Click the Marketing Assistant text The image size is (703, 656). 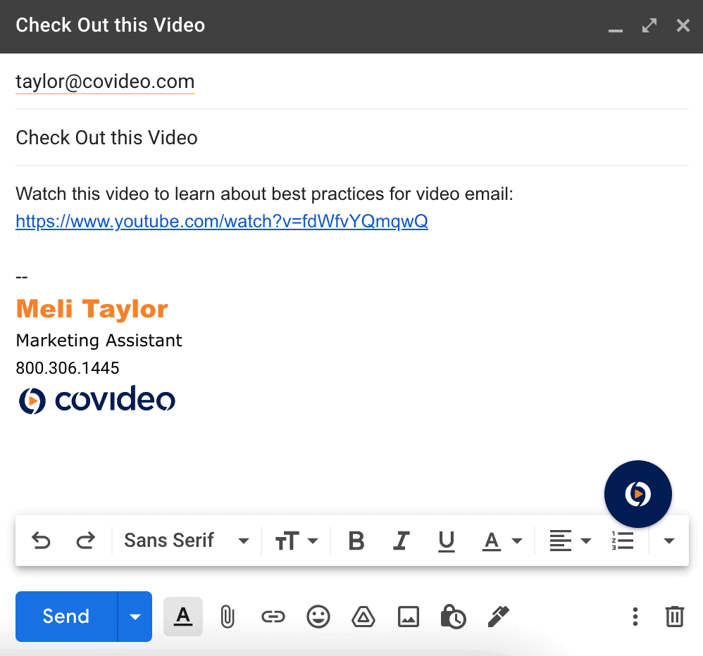coord(99,341)
